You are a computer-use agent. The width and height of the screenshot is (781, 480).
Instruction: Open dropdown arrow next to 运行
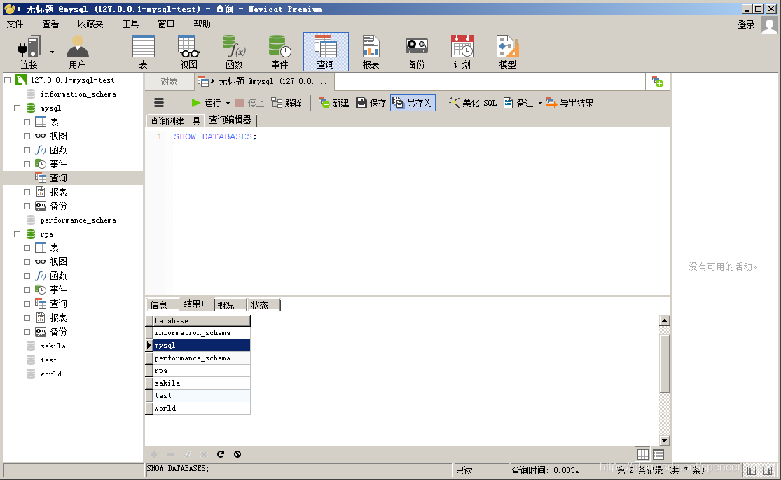pyautogui.click(x=228, y=103)
